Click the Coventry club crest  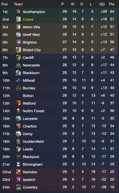coord(18,187)
